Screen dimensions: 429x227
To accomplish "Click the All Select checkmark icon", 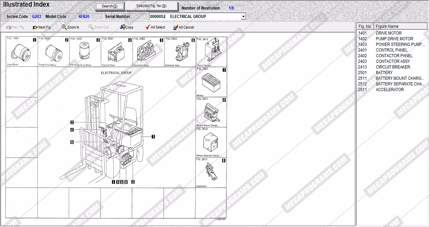I will [x=148, y=27].
